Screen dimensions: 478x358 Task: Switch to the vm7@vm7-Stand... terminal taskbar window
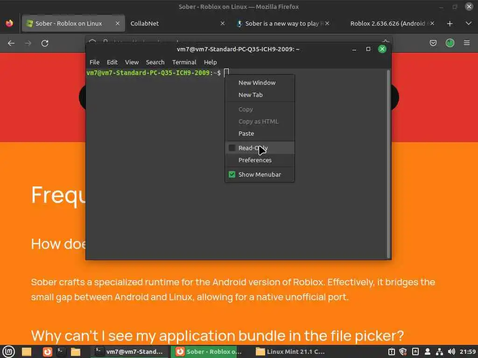129,351
